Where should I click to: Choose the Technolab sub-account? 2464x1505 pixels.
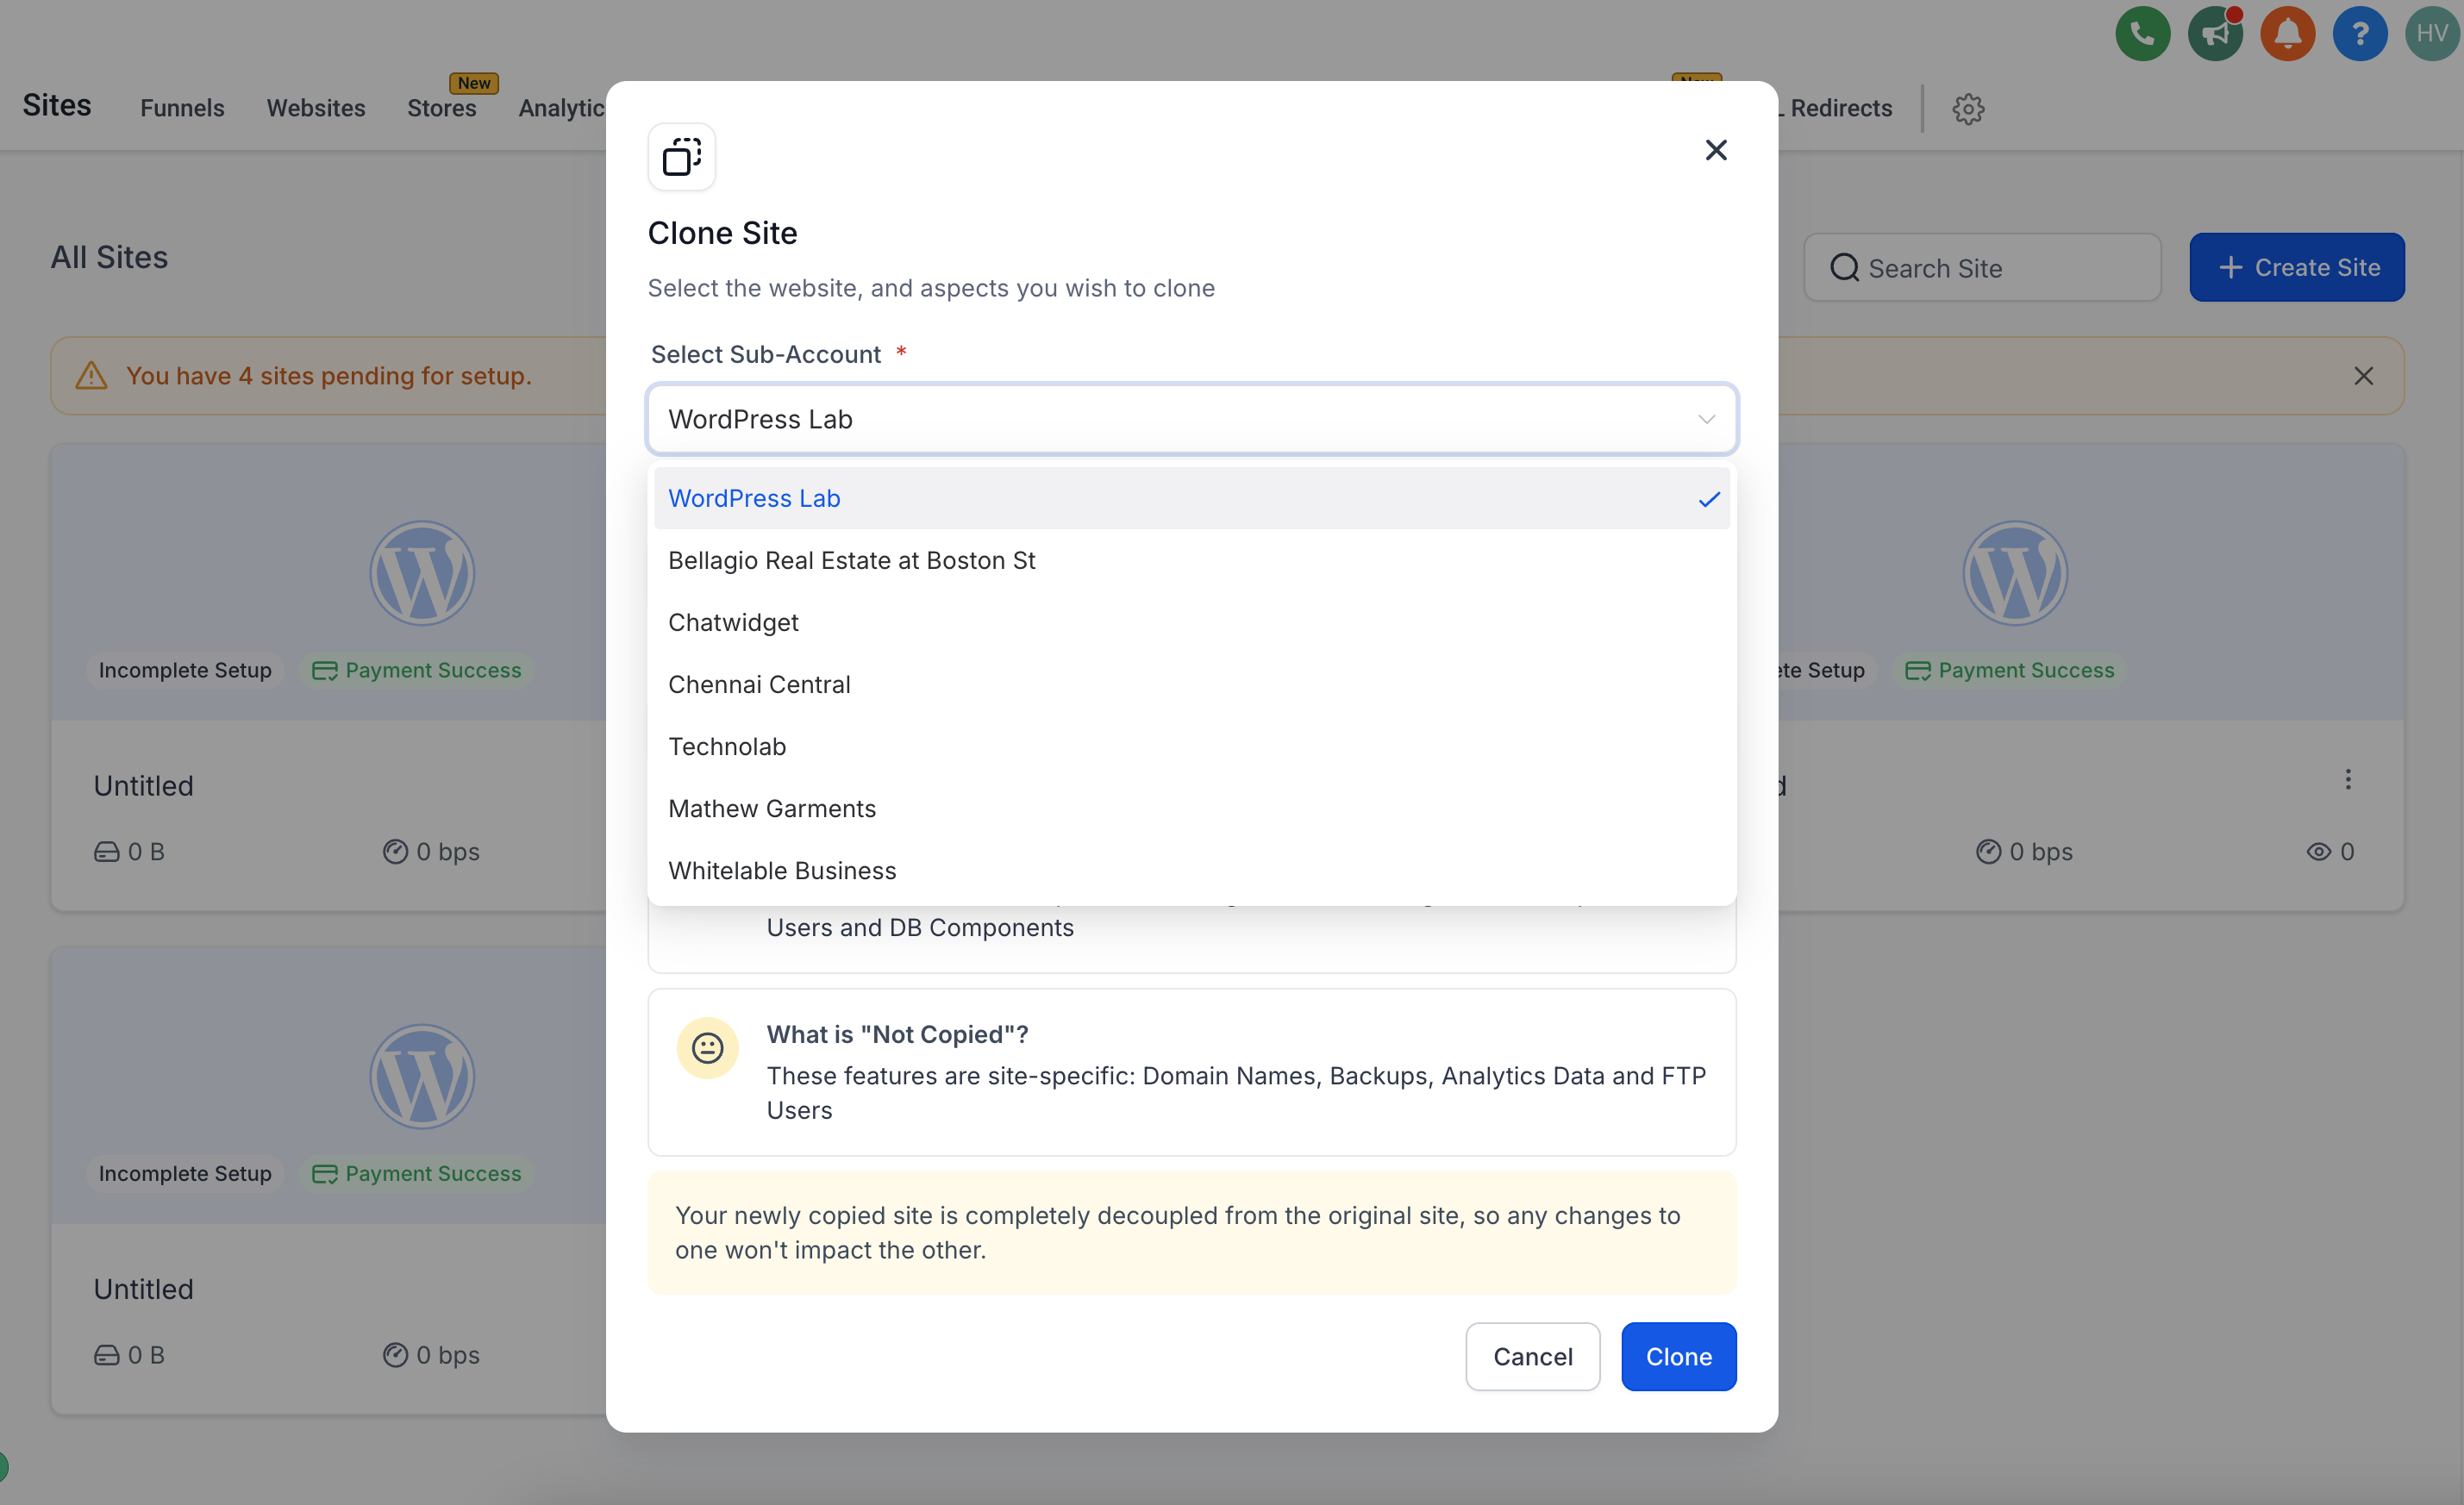point(1191,746)
